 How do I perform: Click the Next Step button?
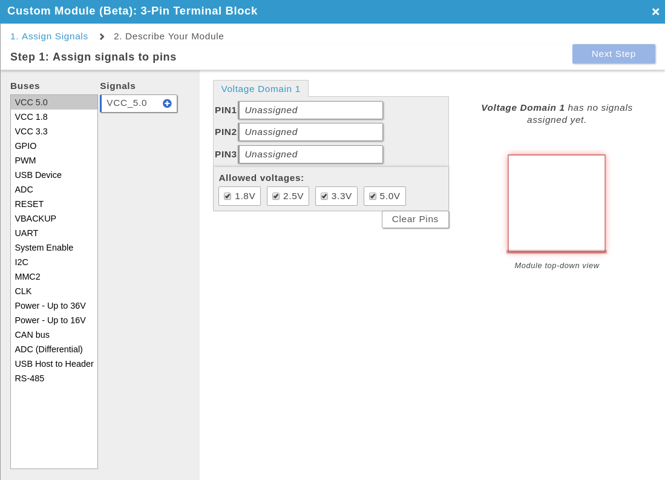coord(614,54)
